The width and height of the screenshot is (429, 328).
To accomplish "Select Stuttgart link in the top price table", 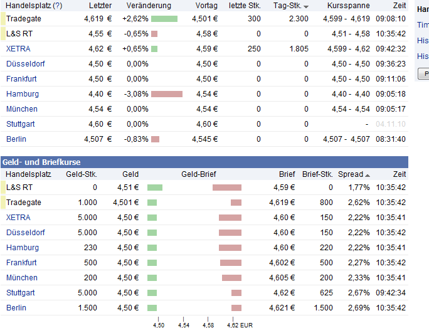I will (x=21, y=124).
